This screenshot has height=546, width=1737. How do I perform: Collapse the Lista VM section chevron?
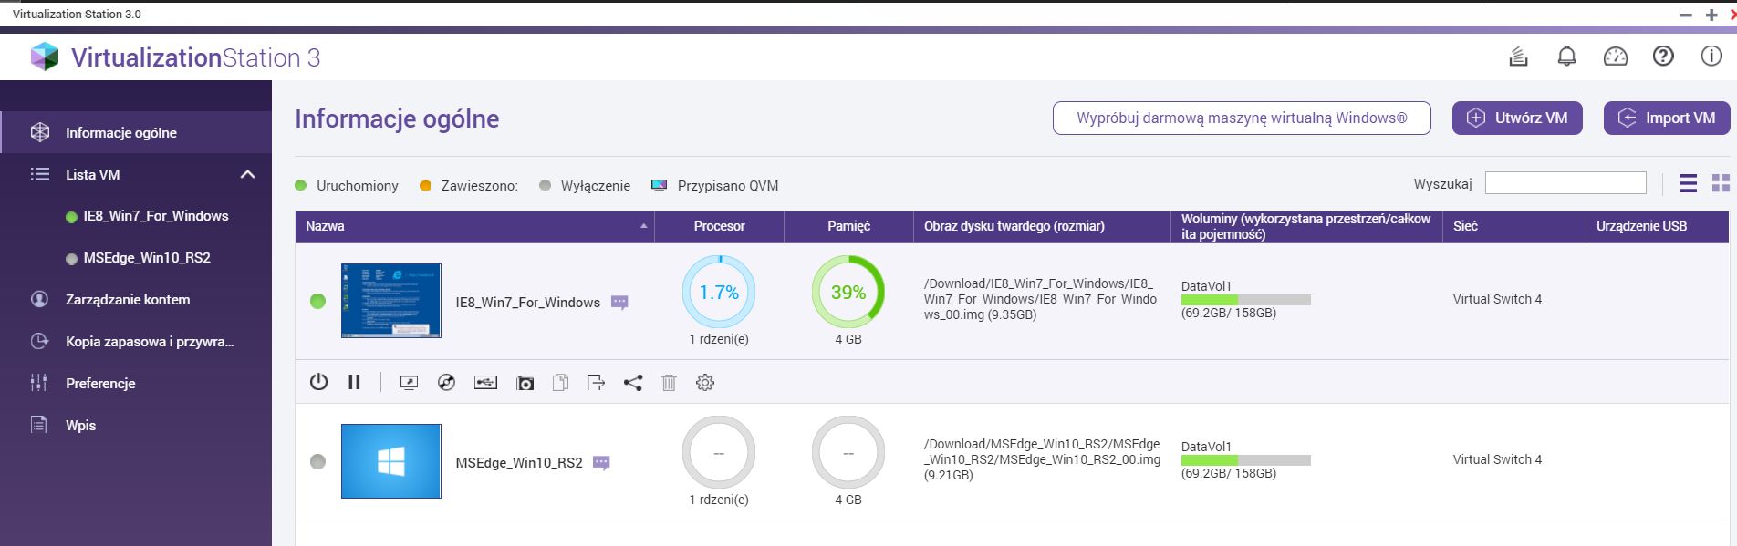[x=247, y=174]
